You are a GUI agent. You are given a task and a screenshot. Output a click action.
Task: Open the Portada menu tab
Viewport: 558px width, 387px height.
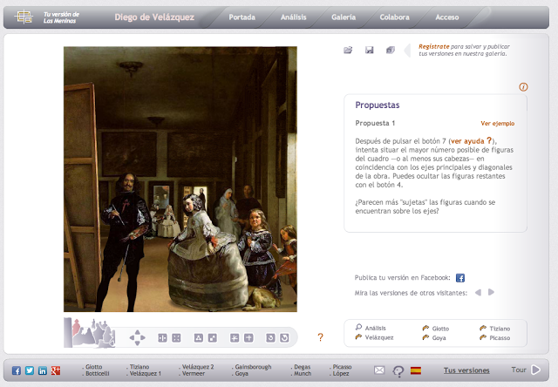pos(242,17)
